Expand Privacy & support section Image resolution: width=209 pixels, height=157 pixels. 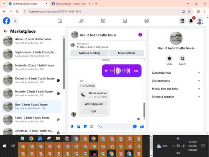point(176,97)
